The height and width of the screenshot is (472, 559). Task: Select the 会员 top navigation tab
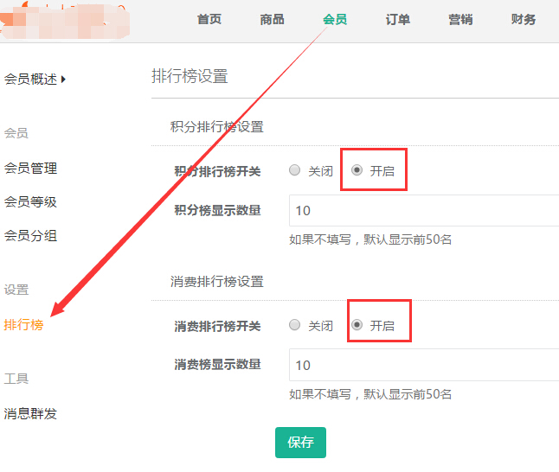pos(335,19)
